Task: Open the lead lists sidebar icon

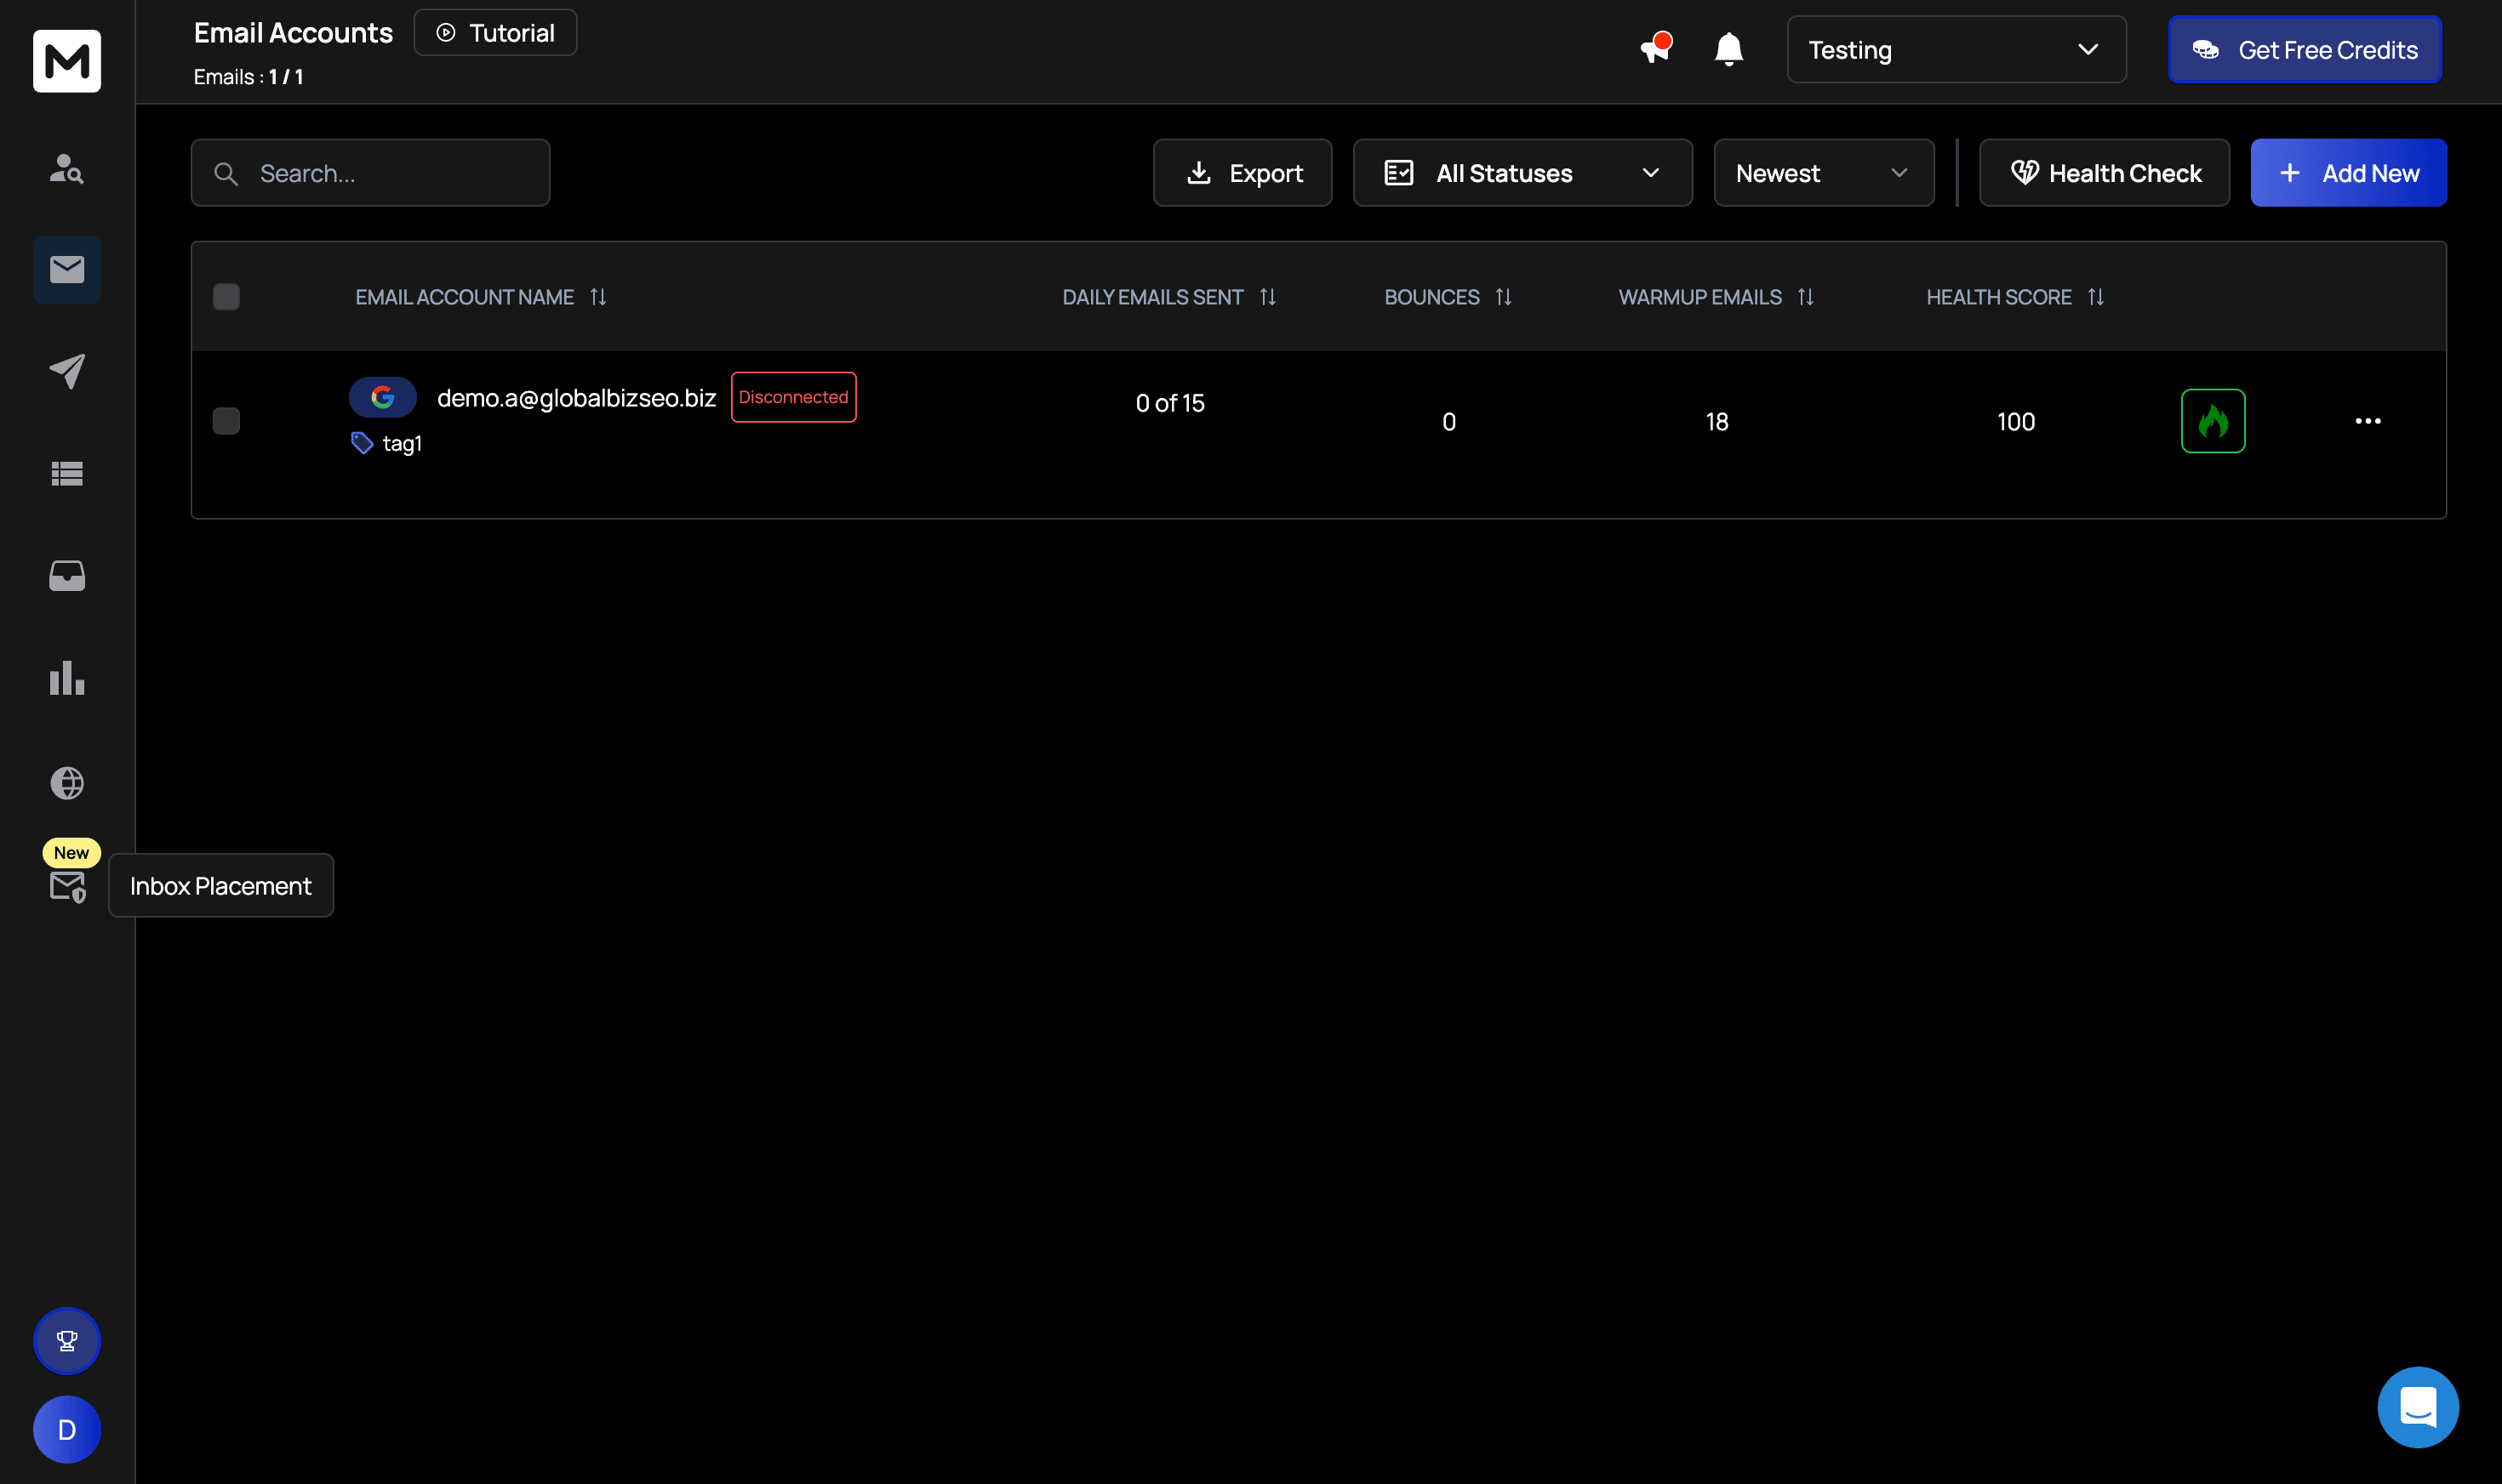Action: 67,474
